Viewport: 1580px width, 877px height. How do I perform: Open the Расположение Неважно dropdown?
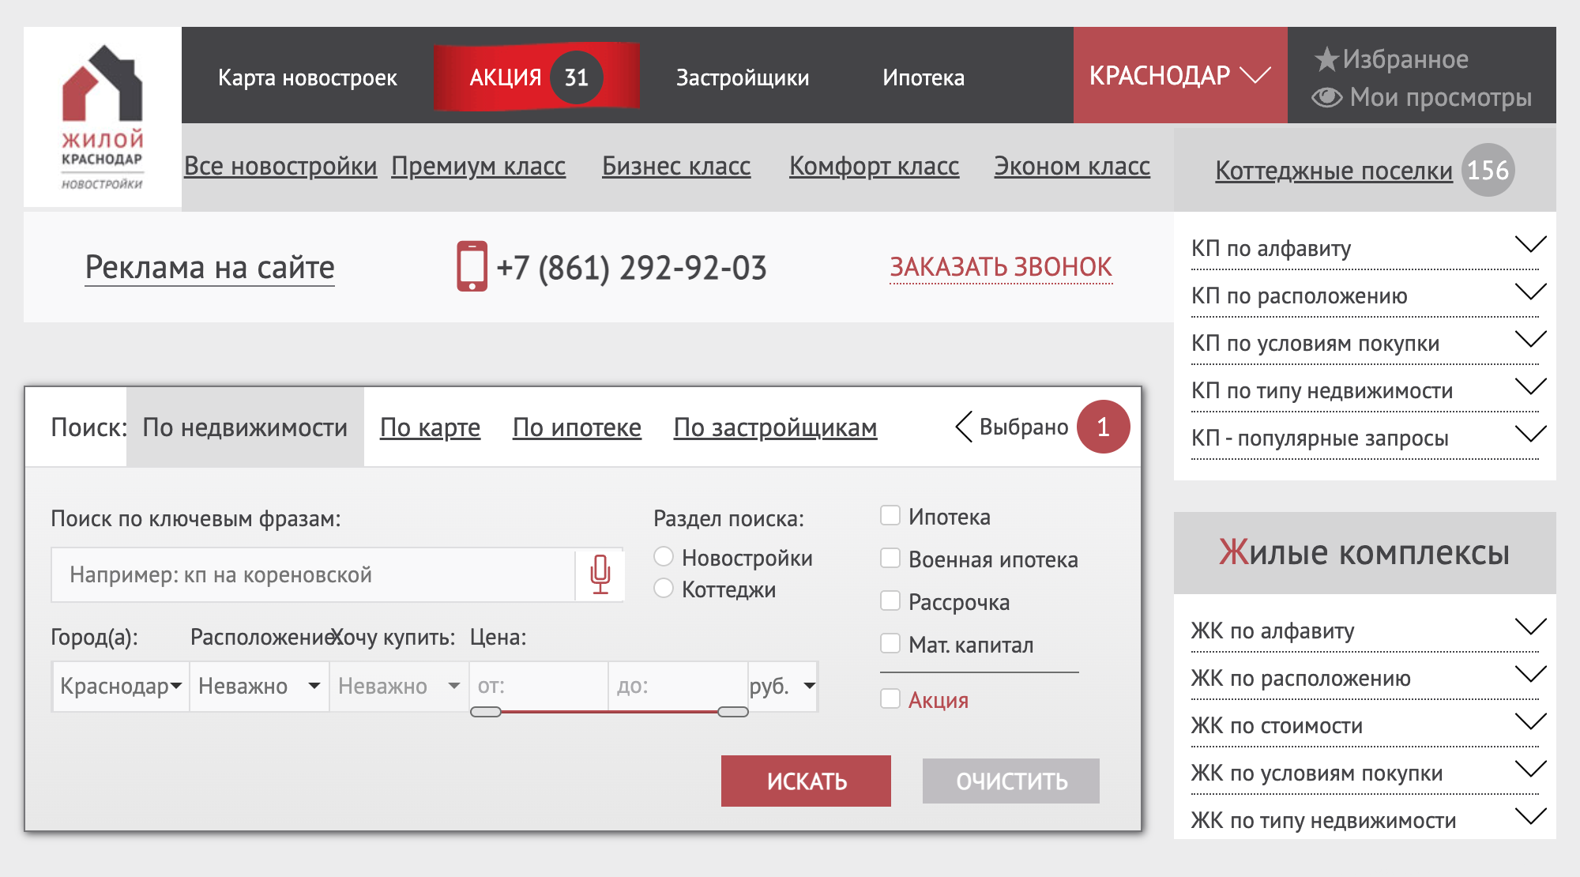[x=259, y=686]
